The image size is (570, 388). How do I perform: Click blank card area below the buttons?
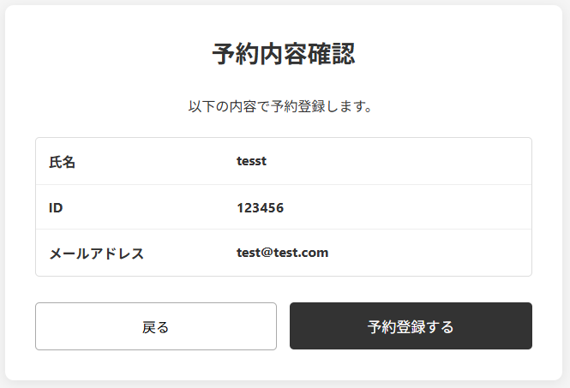pos(284,365)
